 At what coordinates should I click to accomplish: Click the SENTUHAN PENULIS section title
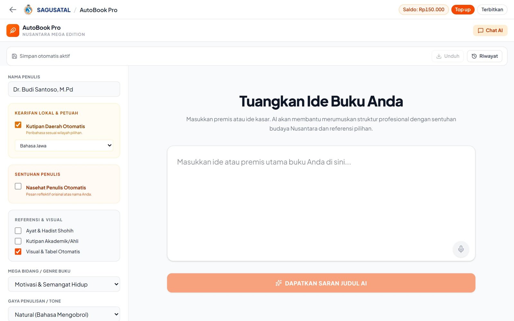click(x=38, y=174)
